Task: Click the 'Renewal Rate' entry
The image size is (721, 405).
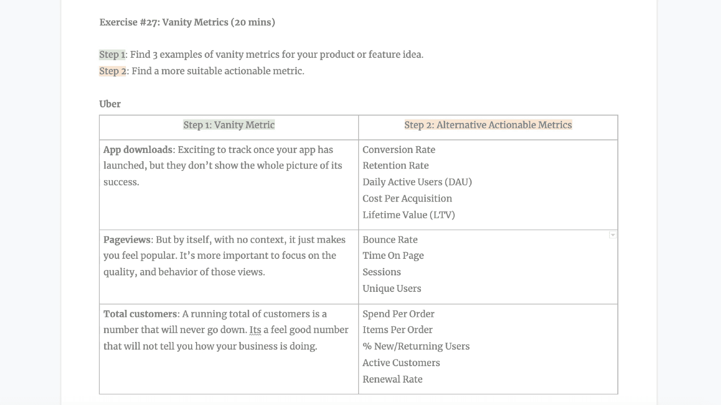Action: point(392,379)
